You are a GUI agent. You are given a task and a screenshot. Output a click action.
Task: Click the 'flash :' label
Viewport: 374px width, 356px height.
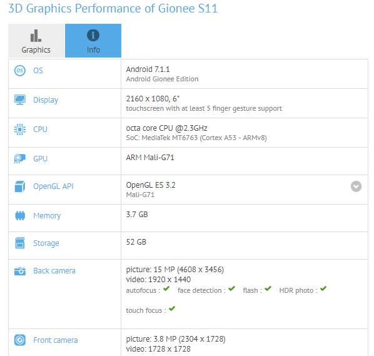(252, 290)
